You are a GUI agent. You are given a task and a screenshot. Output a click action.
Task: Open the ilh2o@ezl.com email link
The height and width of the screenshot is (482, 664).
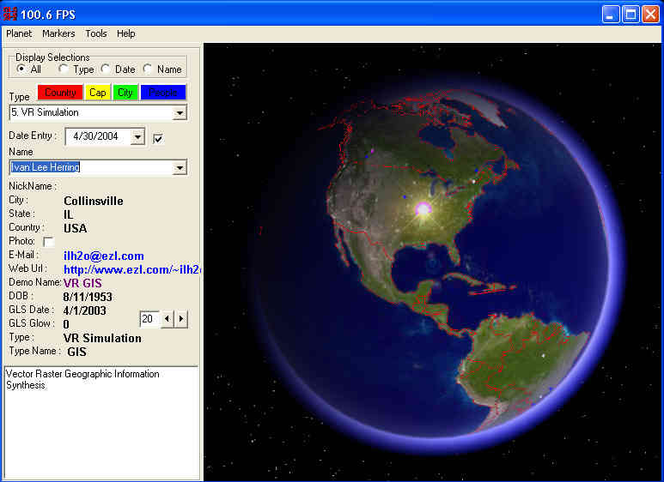coord(103,256)
